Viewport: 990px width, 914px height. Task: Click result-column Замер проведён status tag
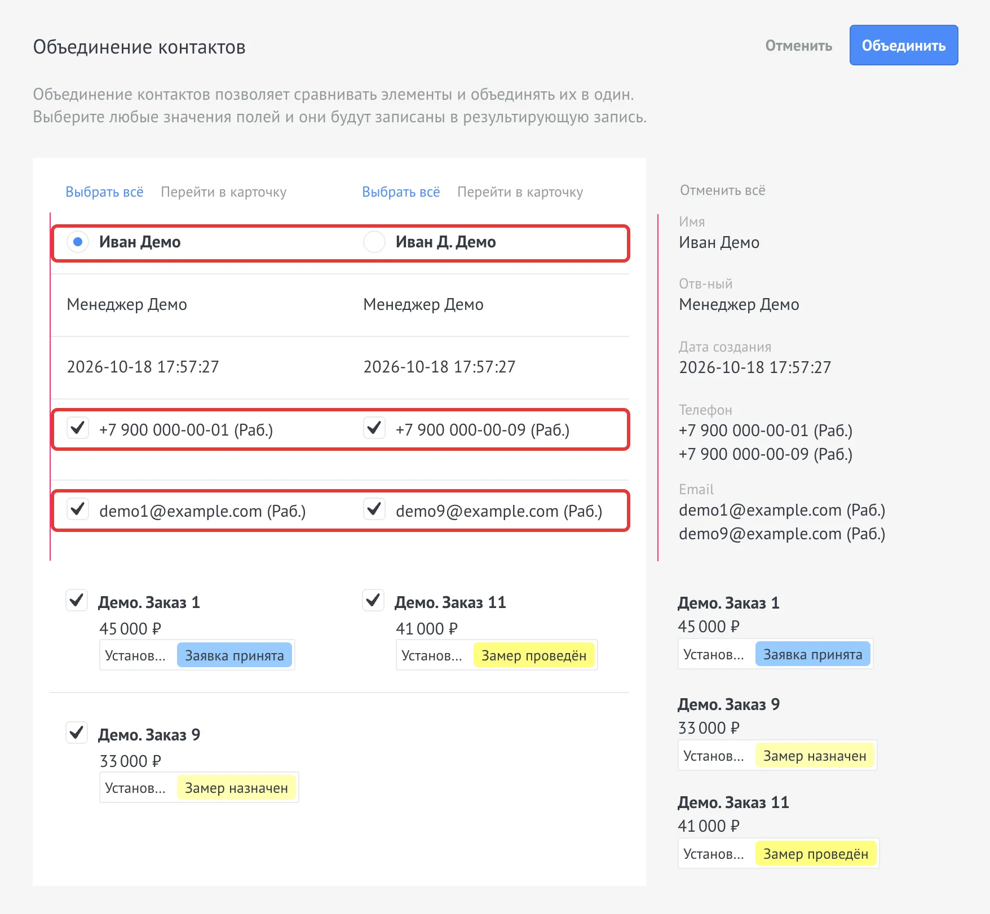816,854
